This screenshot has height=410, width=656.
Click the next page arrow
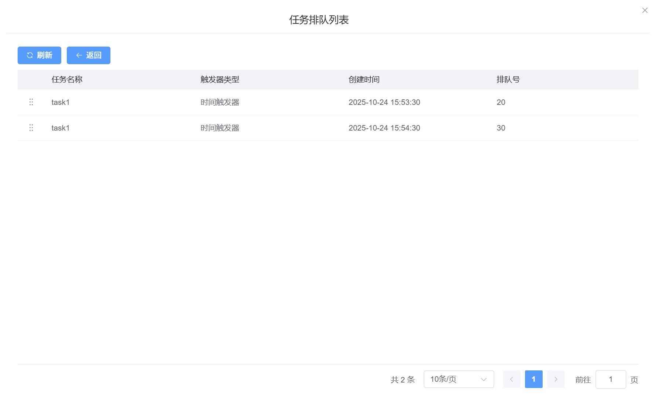point(555,379)
